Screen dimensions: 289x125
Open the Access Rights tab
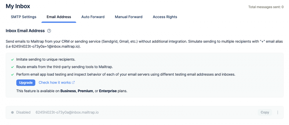[165, 17]
